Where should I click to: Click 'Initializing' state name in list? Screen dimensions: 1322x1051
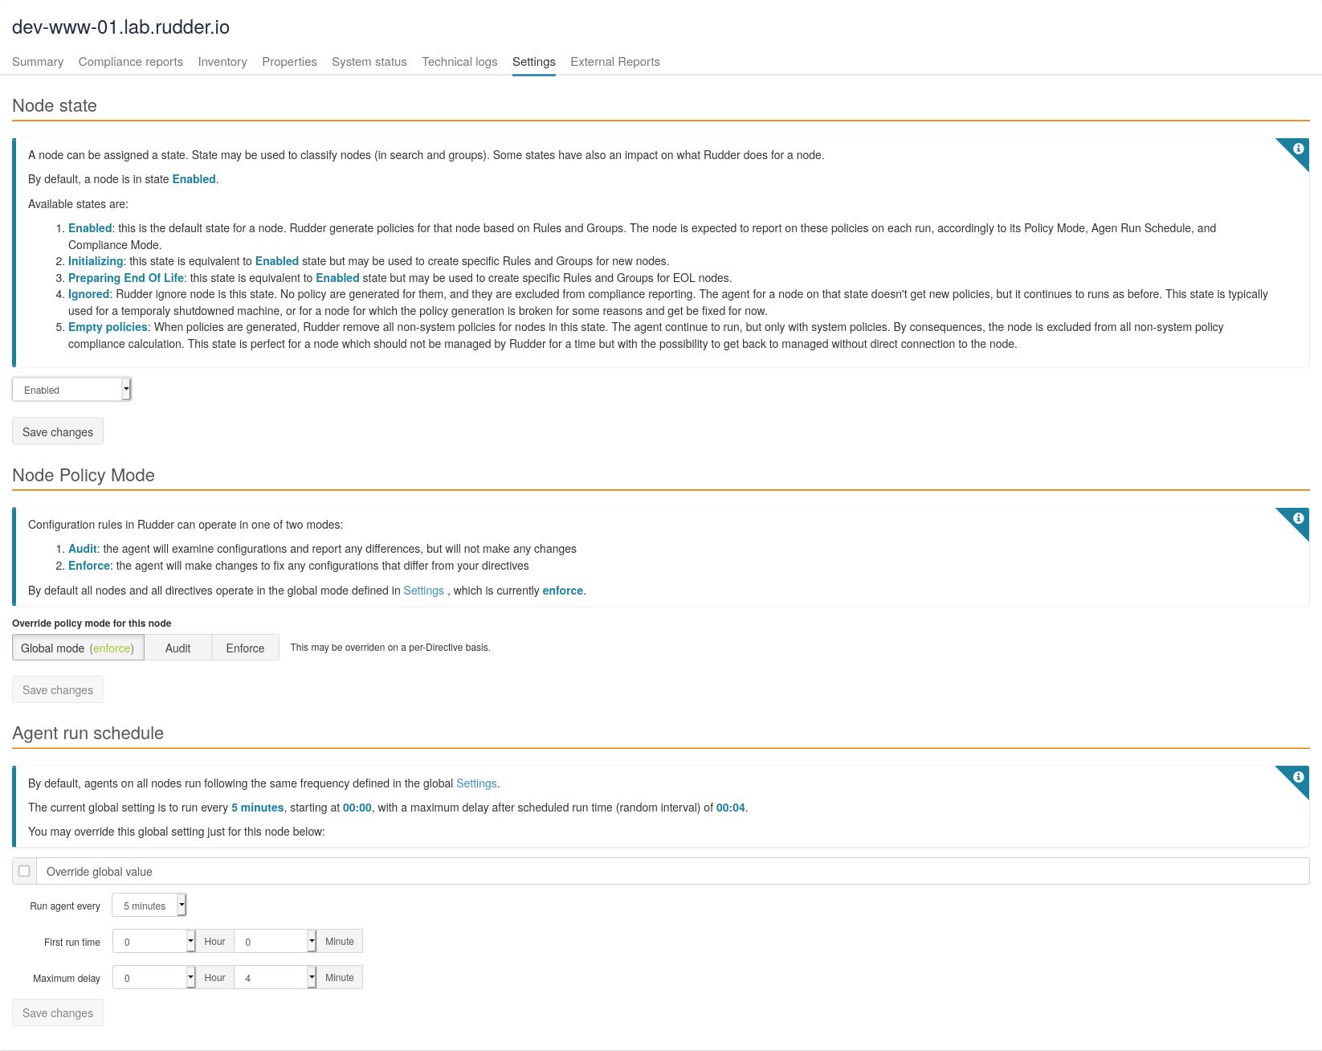coord(96,261)
